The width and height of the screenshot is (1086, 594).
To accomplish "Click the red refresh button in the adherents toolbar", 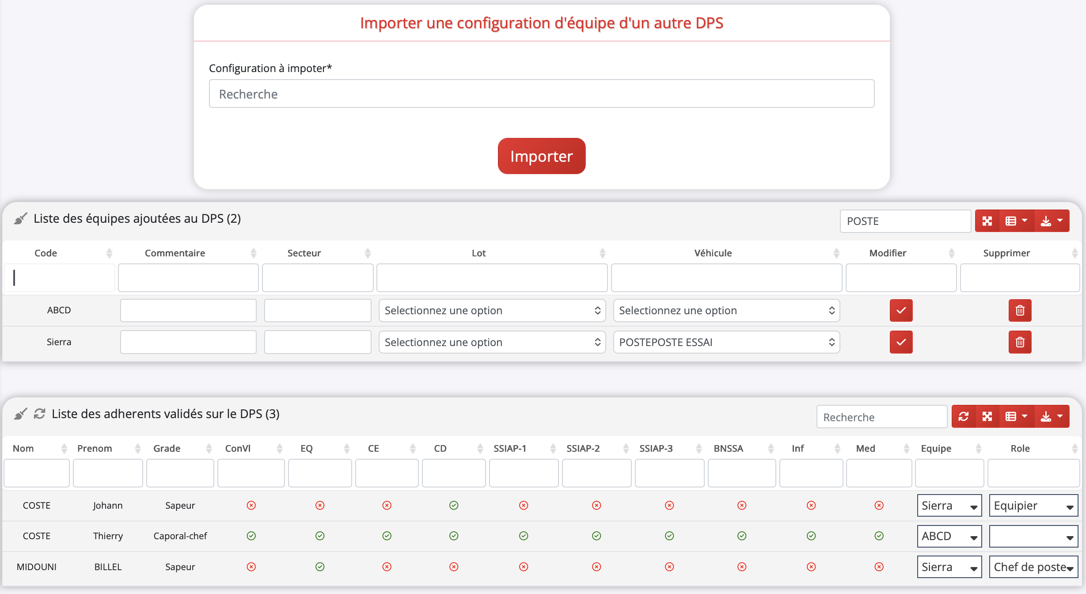I will 963,416.
